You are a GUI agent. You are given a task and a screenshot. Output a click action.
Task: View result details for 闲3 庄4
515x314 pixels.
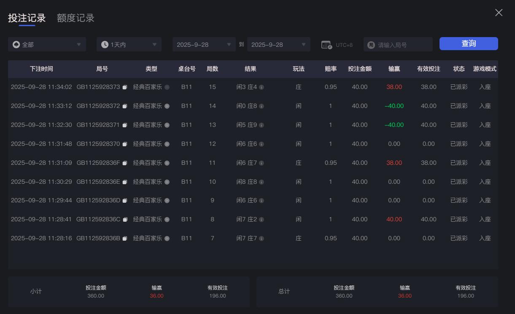pyautogui.click(x=261, y=87)
